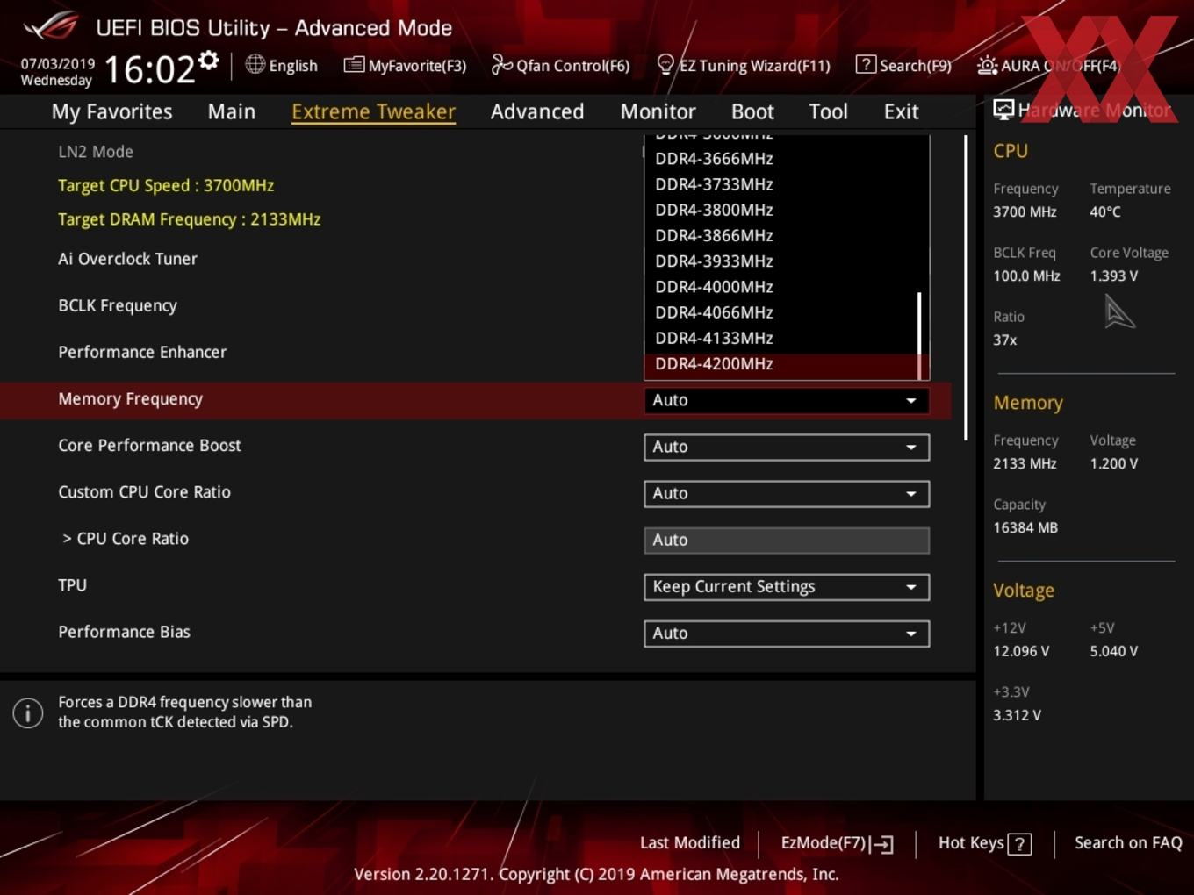This screenshot has width=1194, height=895.
Task: Show the Hot Keys list
Action: point(984,843)
